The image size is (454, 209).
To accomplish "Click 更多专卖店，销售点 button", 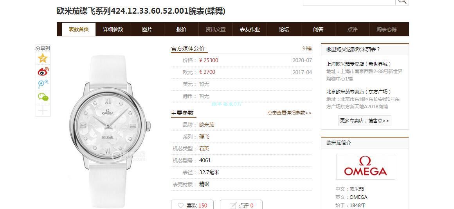I will pos(364,121).
